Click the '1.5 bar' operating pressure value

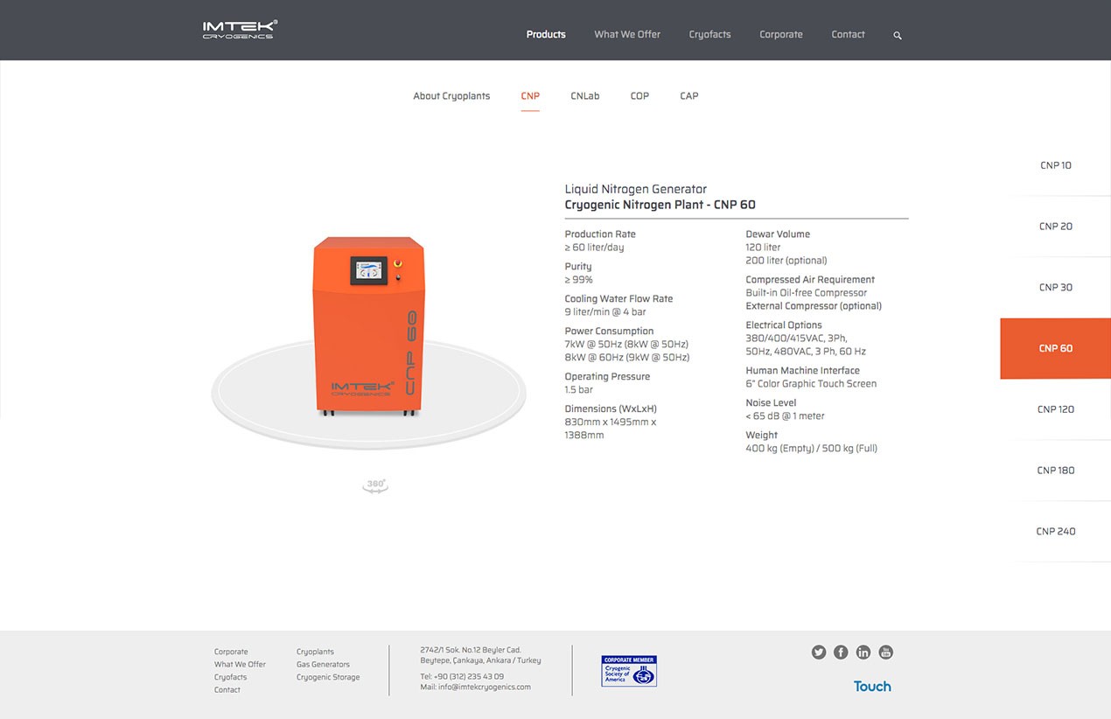579,390
